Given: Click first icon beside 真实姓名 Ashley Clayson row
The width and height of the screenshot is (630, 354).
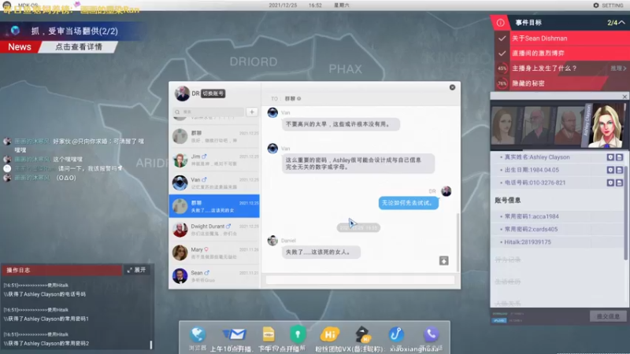Looking at the screenshot, I should [x=610, y=157].
